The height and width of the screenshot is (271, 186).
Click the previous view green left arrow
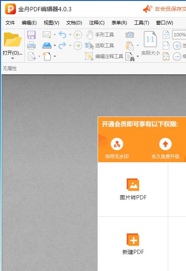point(78,35)
